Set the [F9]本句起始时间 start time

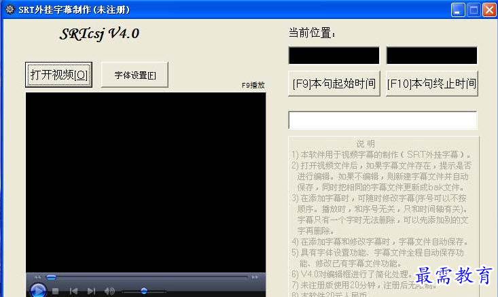[x=334, y=84]
